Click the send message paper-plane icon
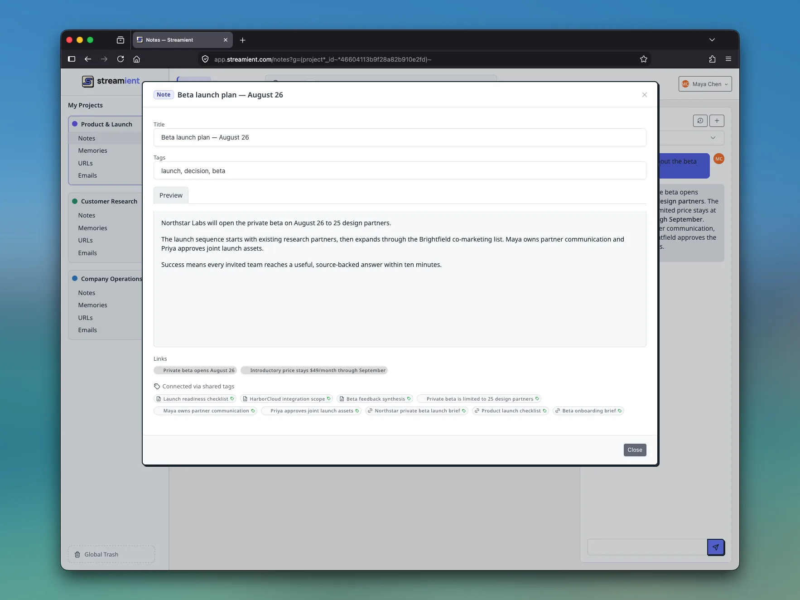 [716, 547]
